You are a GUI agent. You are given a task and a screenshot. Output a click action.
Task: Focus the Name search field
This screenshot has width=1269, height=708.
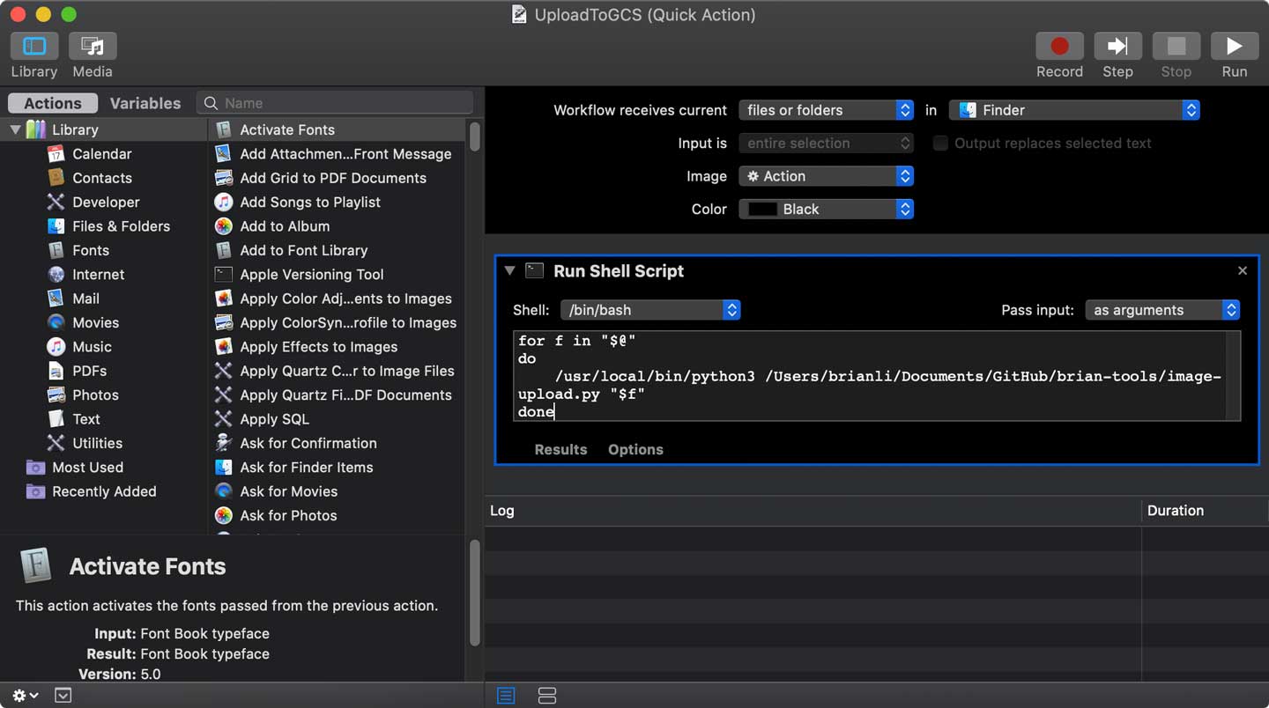point(335,103)
